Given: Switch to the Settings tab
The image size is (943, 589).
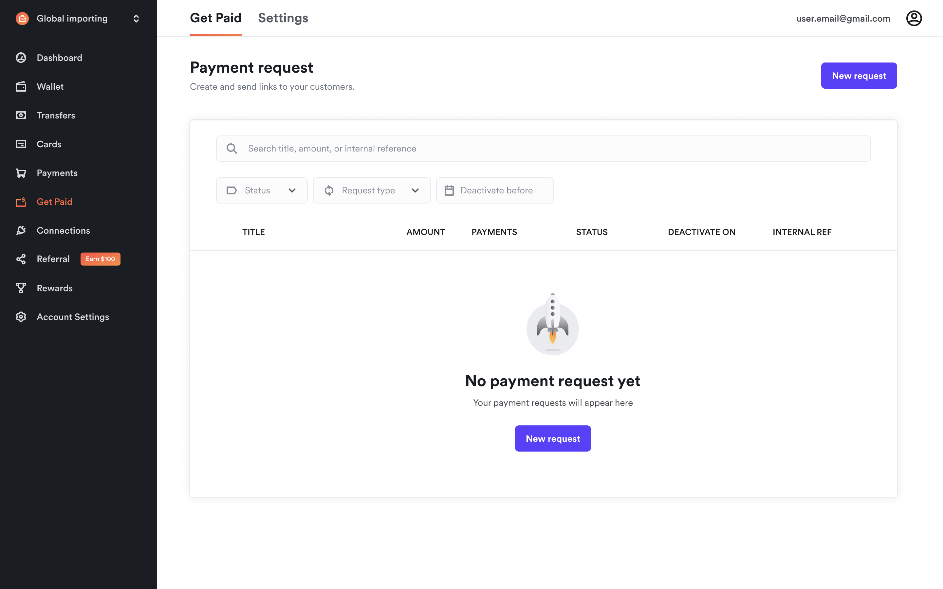Looking at the screenshot, I should [x=283, y=18].
